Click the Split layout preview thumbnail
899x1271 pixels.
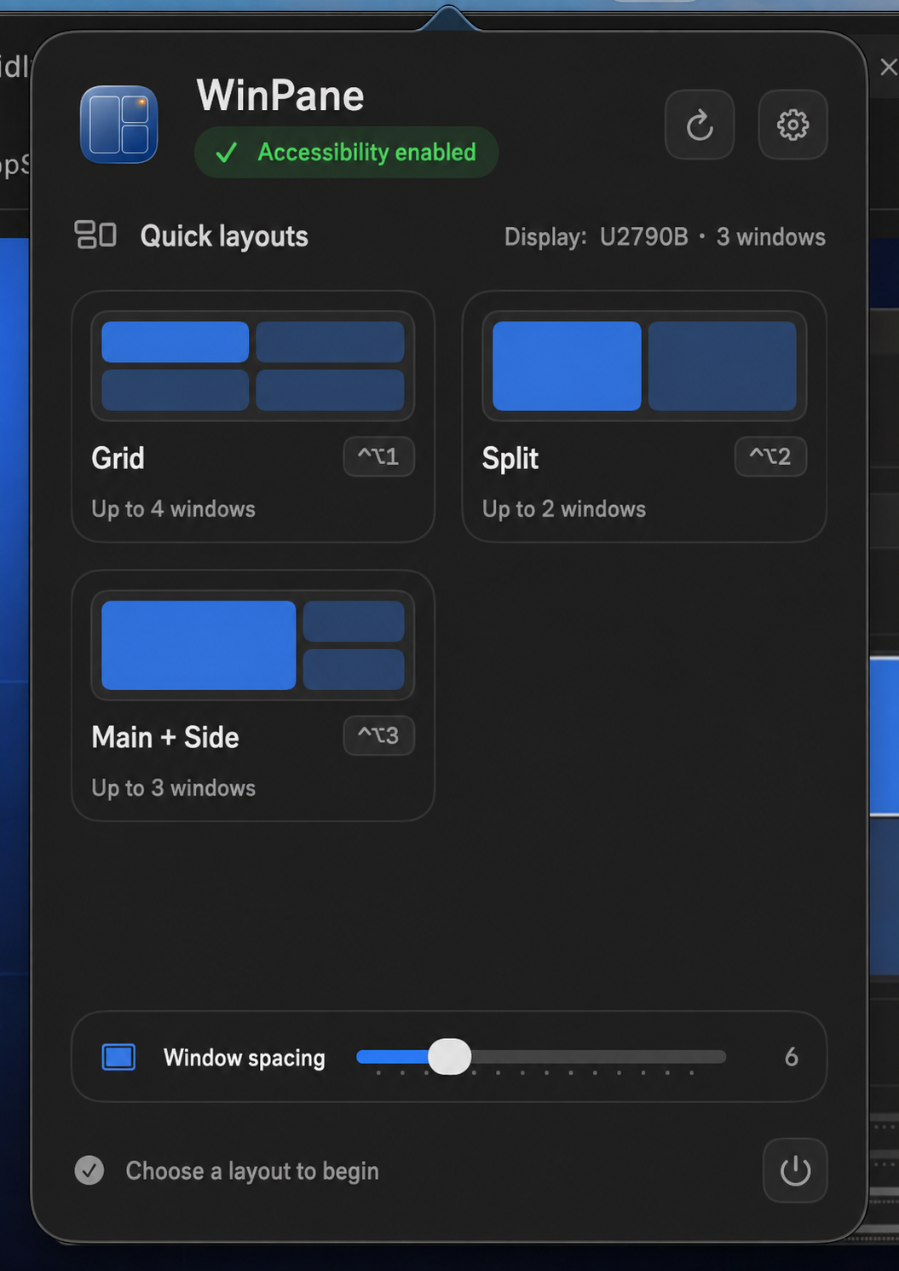point(644,366)
